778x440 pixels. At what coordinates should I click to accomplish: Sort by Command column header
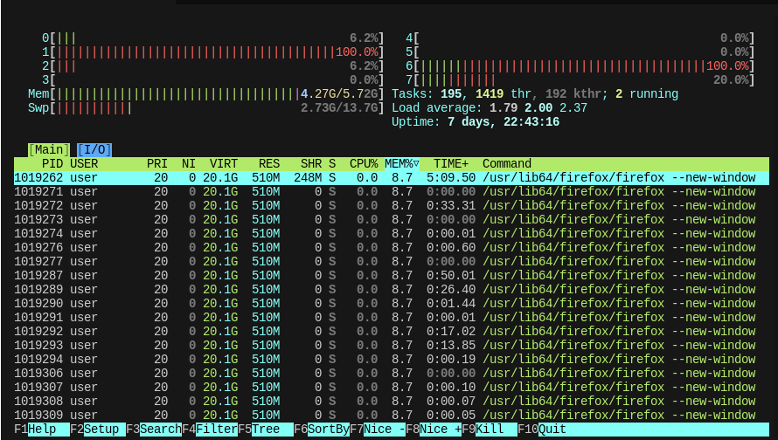507,164
